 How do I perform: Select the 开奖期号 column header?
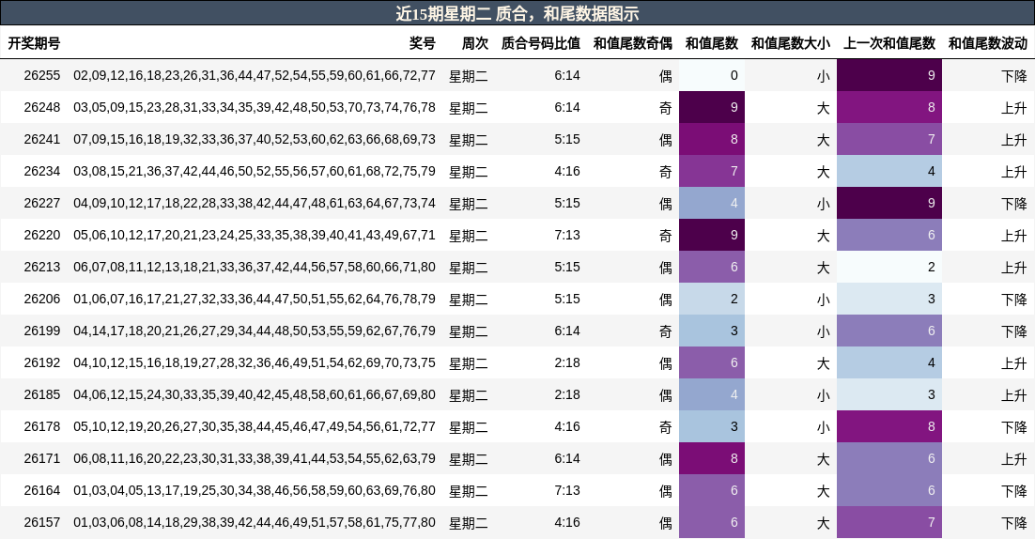(x=34, y=43)
